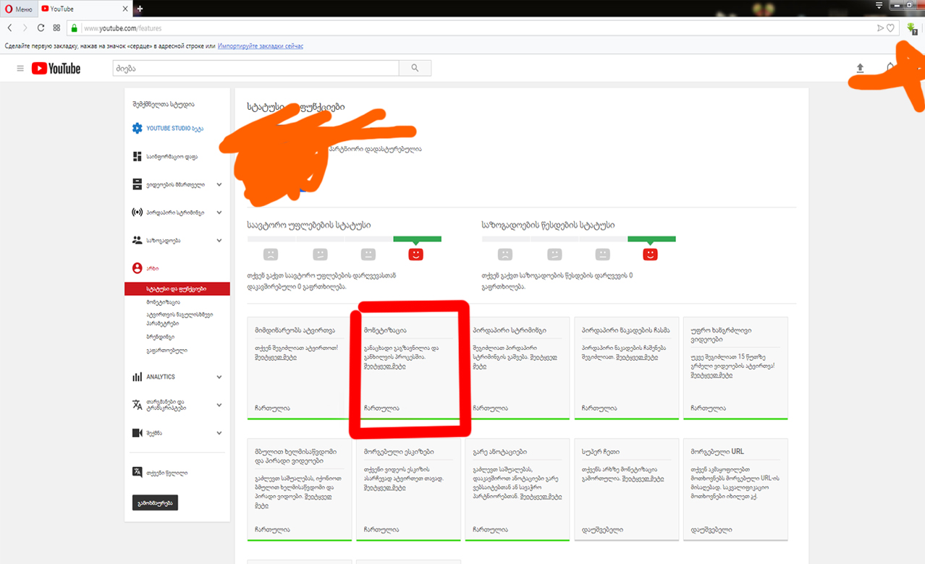925x564 pixels.
Task: Click the red smiley face under Copyright status
Action: (x=415, y=255)
